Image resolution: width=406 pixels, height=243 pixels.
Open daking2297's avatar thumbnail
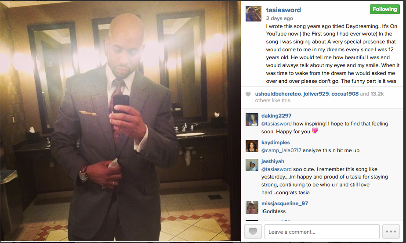click(252, 119)
